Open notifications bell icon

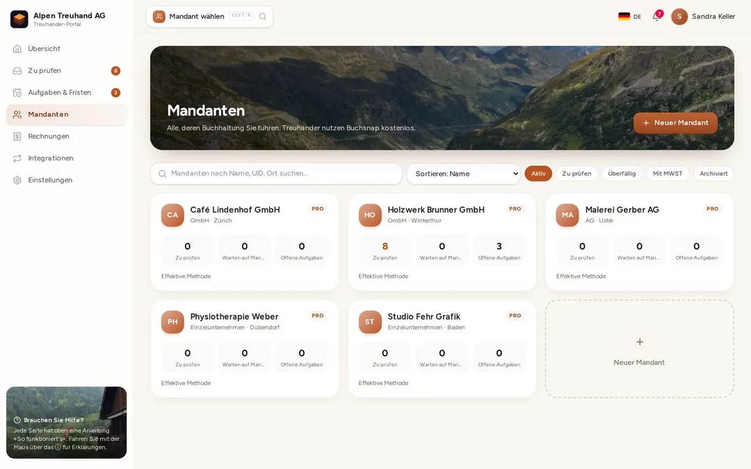point(656,17)
